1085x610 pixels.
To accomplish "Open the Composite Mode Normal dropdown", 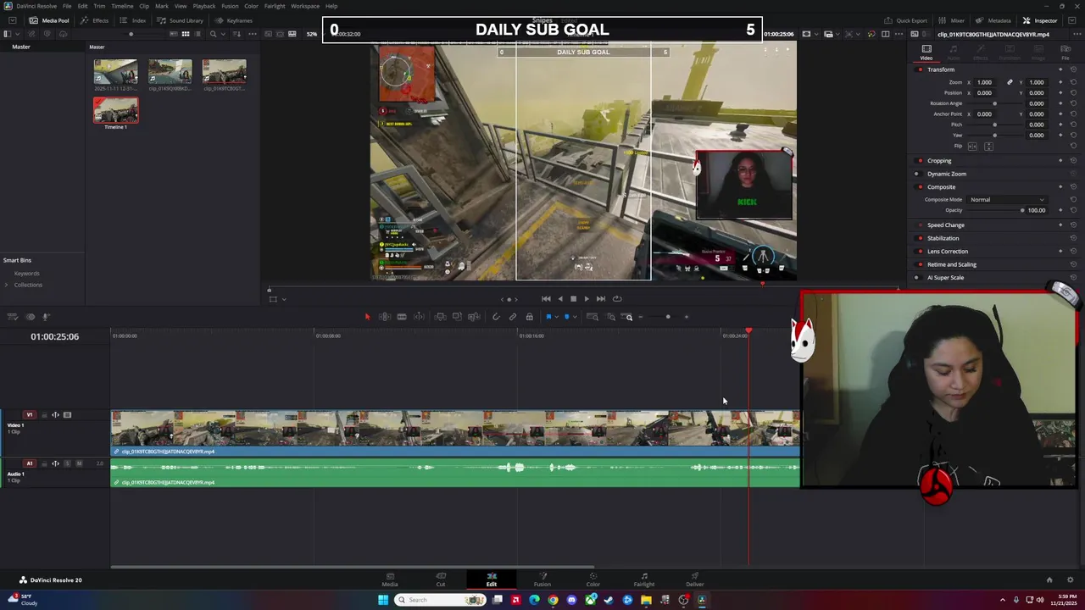I will [1008, 200].
